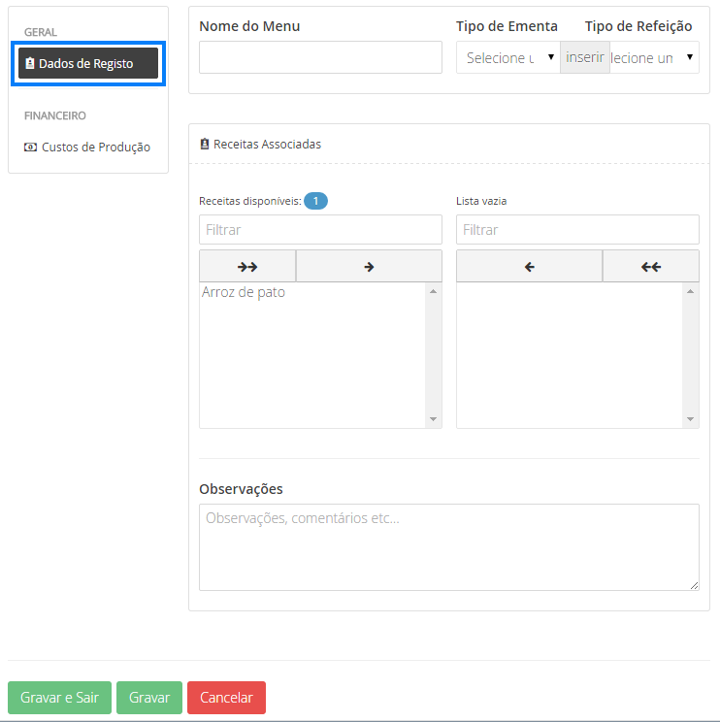The width and height of the screenshot is (720, 722).
Task: Click the move all right double-arrow button
Action: coord(246,267)
